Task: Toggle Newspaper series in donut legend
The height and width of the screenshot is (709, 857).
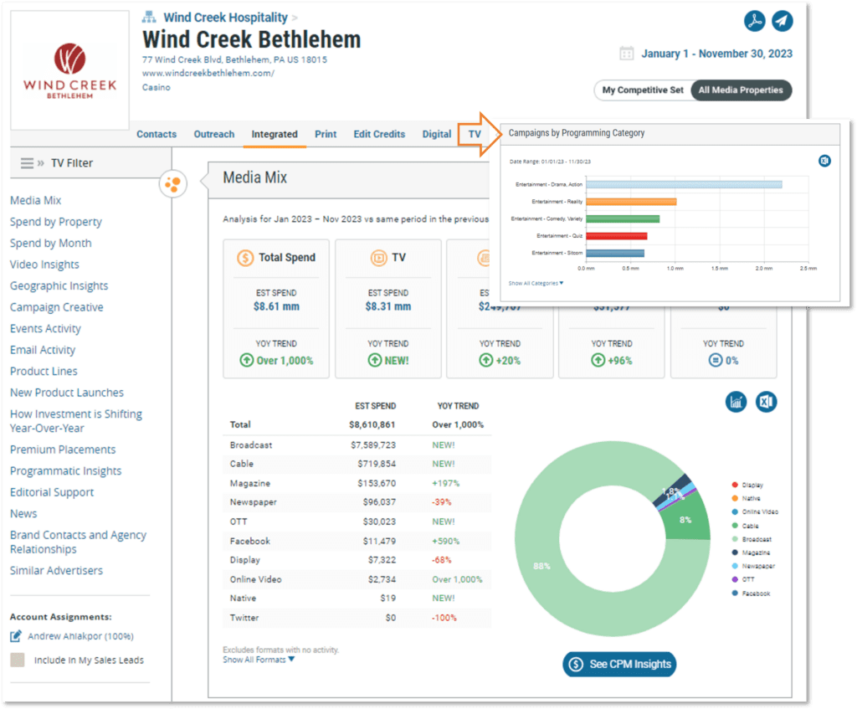Action: 753,566
